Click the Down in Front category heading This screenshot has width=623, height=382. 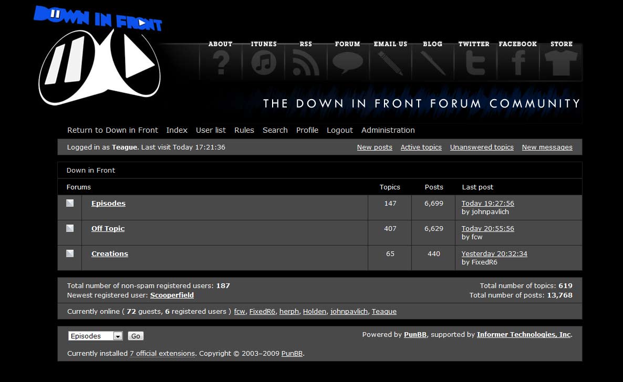pyautogui.click(x=90, y=171)
